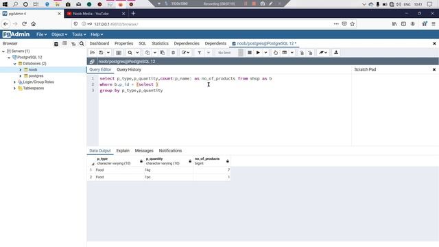Screen dimensions: 439x247
Task: Click the Filter funnel icon
Action: [x=199, y=53]
